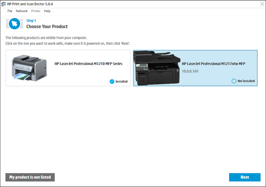Click the Step 1 label
Viewport: 266px width, 187px height.
[x=31, y=21]
